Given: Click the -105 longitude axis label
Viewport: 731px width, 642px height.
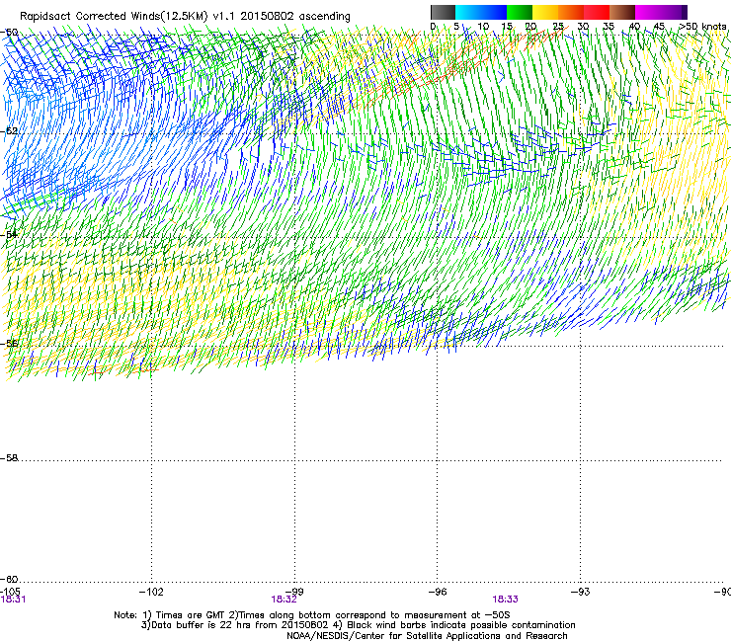Looking at the screenshot, I should tap(10, 592).
